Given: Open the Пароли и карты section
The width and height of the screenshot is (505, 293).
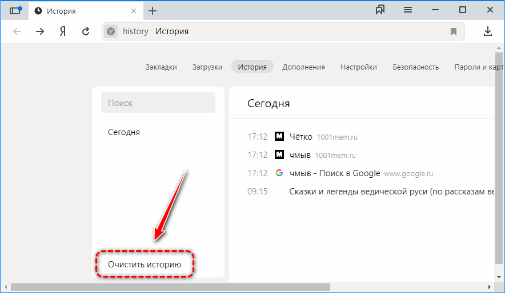Looking at the screenshot, I should point(478,67).
